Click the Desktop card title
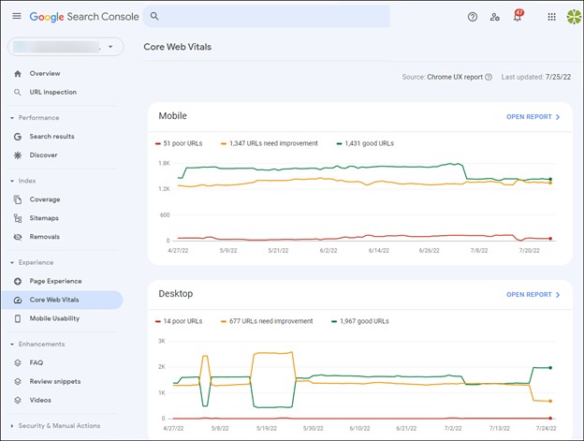Image resolution: width=584 pixels, height=441 pixels. 176,293
